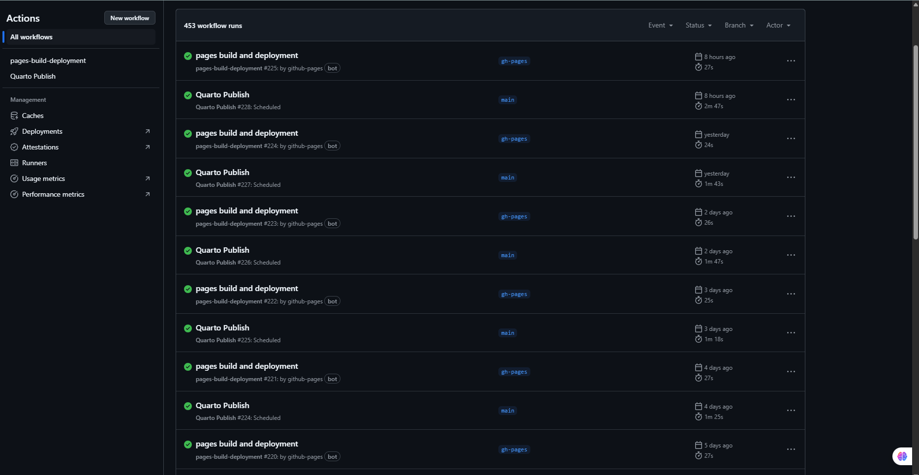Open the Branch filter dropdown
The width and height of the screenshot is (919, 475).
click(739, 26)
